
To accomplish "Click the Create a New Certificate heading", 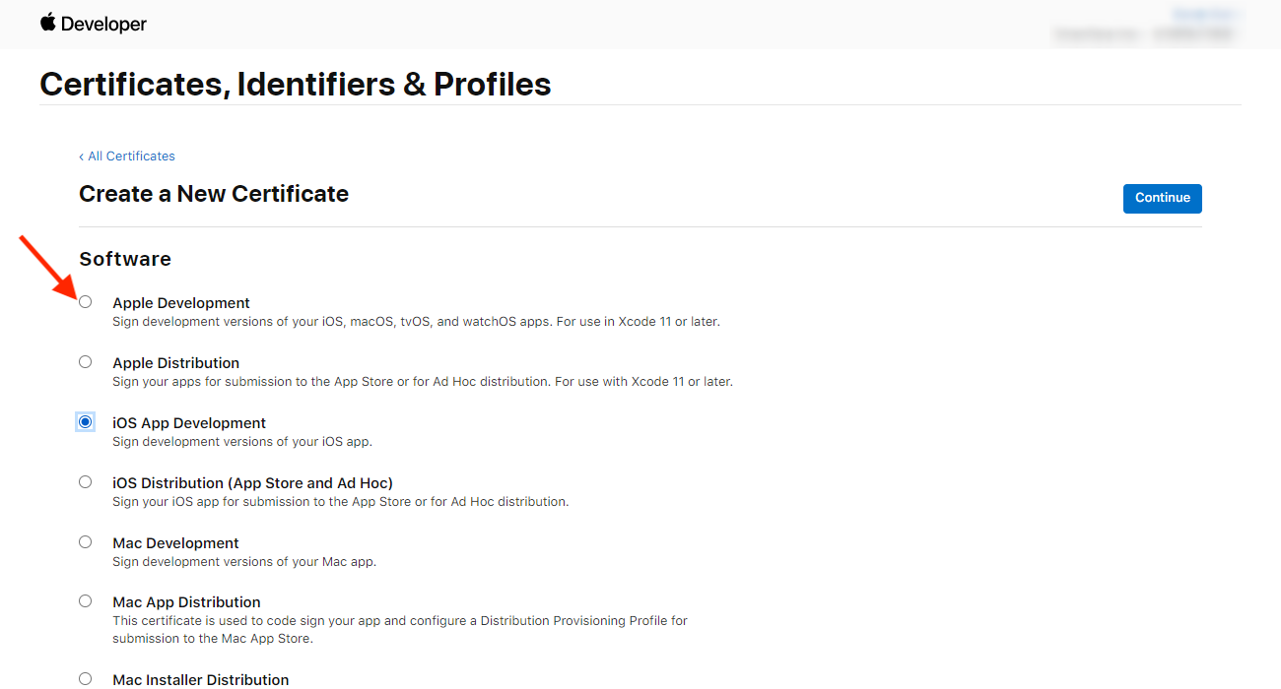I will (x=214, y=194).
